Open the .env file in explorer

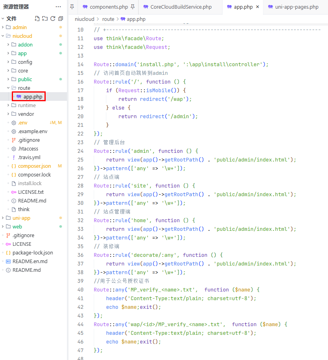click(22, 122)
